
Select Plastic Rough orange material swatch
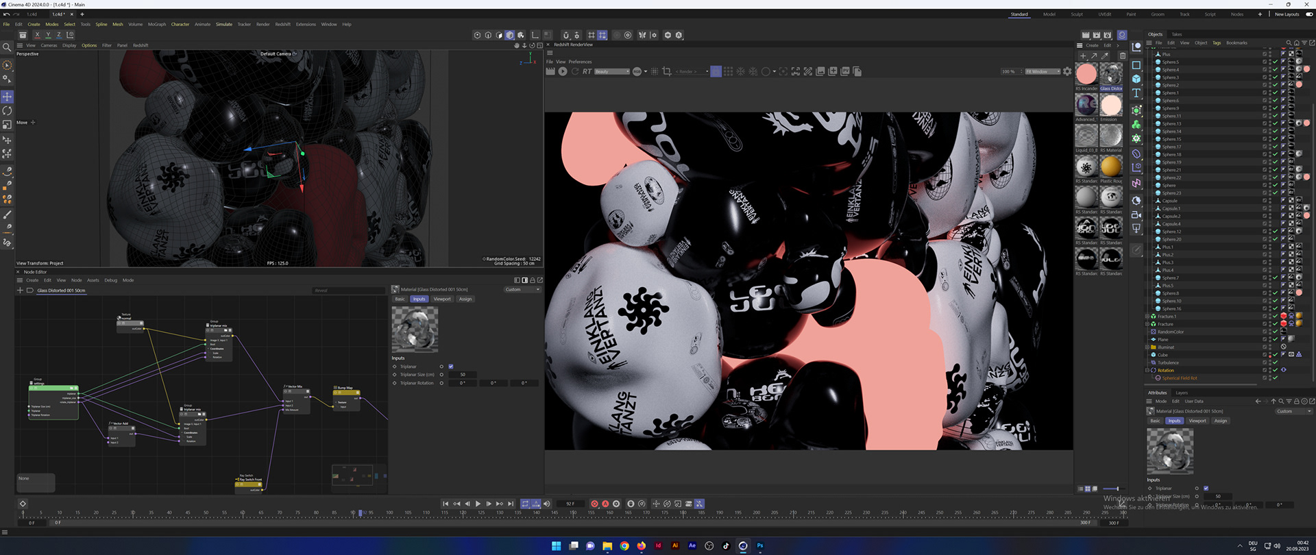1111,166
